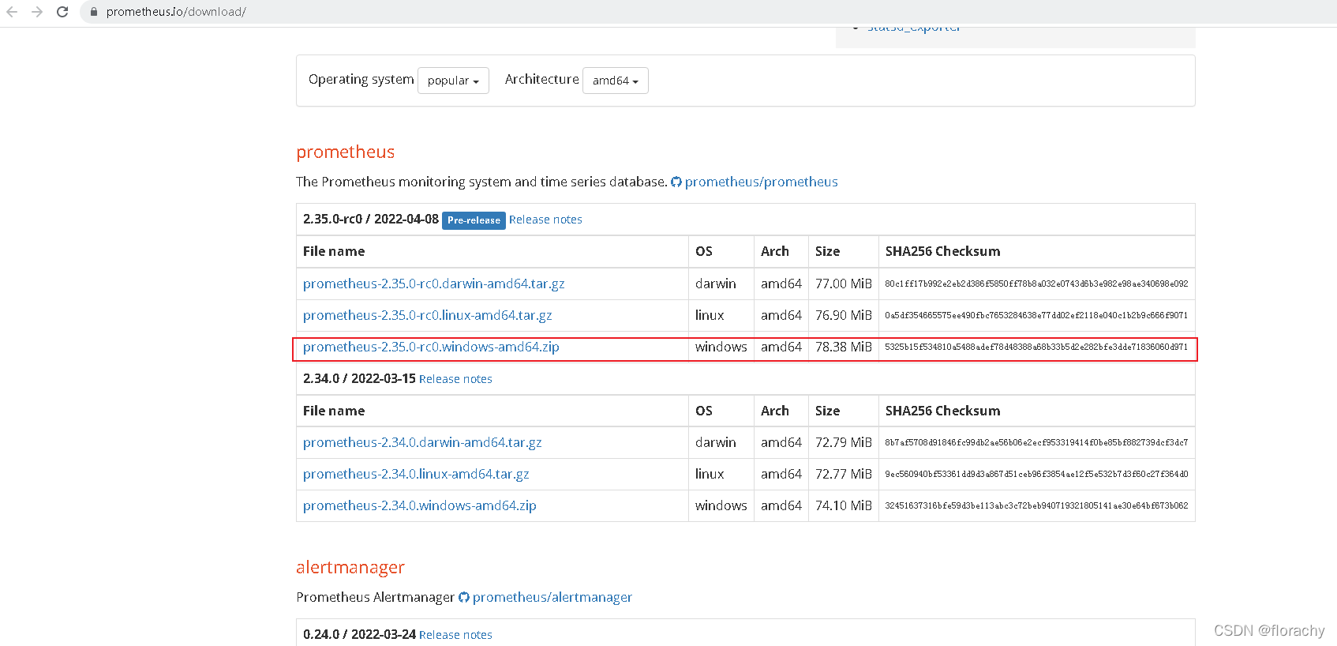This screenshot has height=646, width=1337.
Task: Select the 2.34.0 / 2022-03-15 version text
Action: [x=359, y=378]
